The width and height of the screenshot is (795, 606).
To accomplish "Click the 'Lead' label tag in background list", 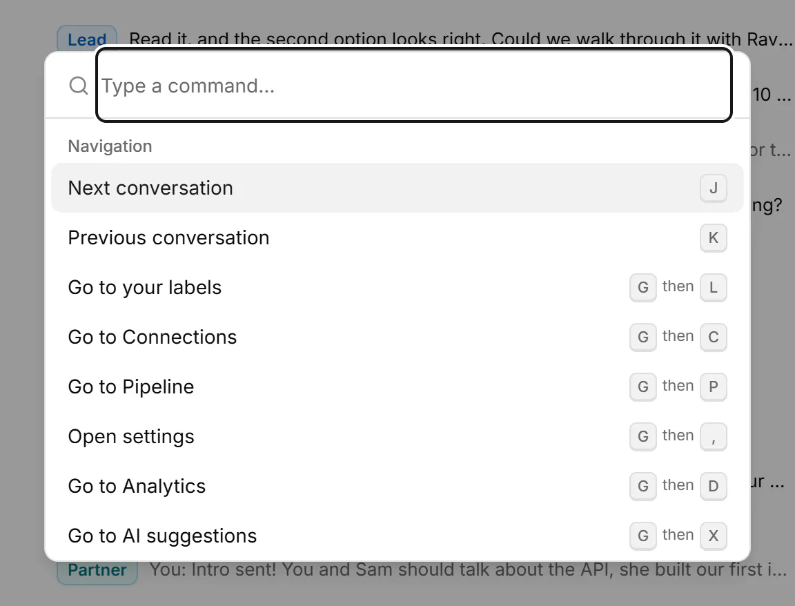I will (x=87, y=39).
